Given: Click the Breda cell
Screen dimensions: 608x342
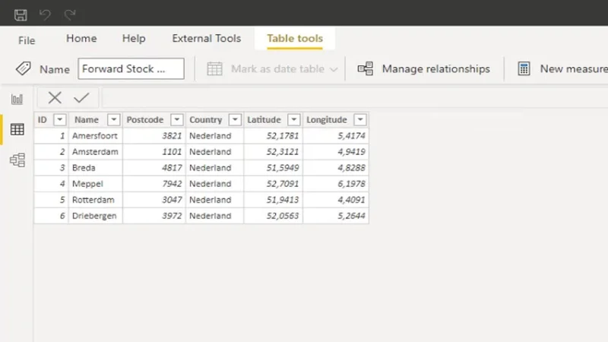Looking at the screenshot, I should [96, 168].
